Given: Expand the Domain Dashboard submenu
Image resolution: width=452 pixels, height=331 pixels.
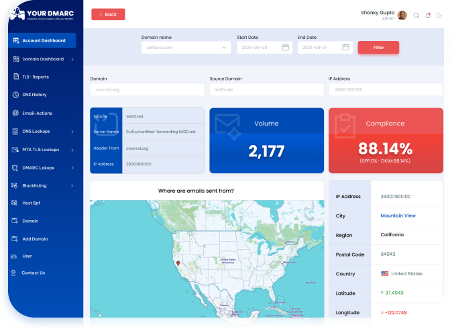Looking at the screenshot, I should point(72,59).
